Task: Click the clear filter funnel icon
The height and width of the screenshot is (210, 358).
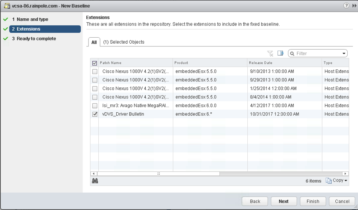Action: point(270,53)
